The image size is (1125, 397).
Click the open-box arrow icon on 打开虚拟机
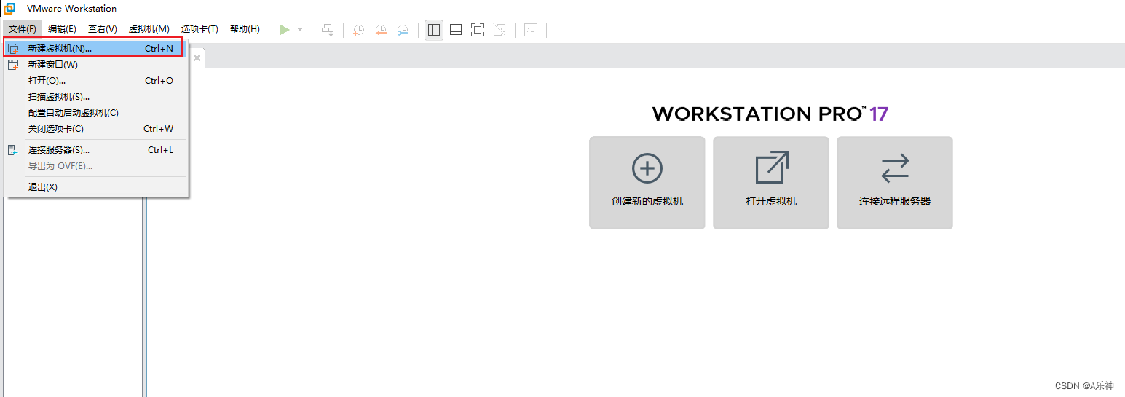tap(772, 167)
